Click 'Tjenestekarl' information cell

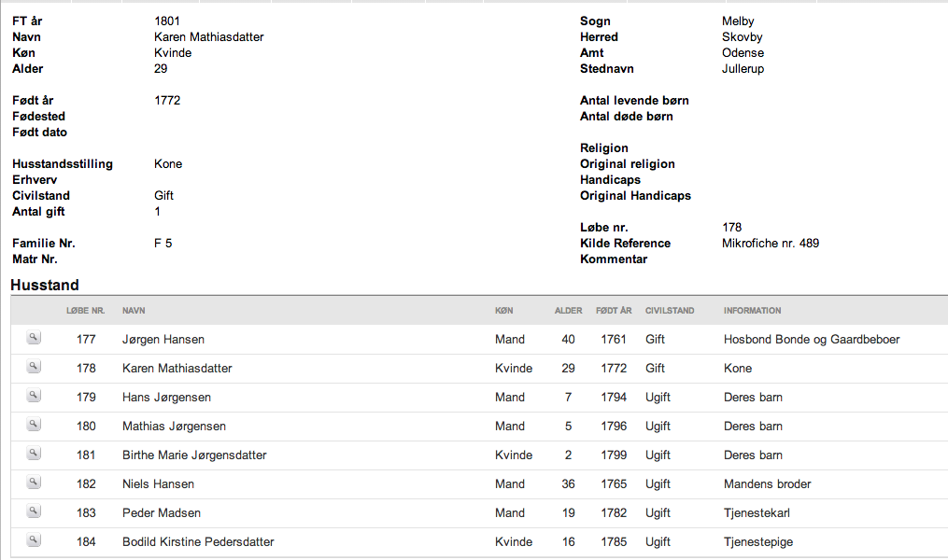pyautogui.click(x=757, y=513)
